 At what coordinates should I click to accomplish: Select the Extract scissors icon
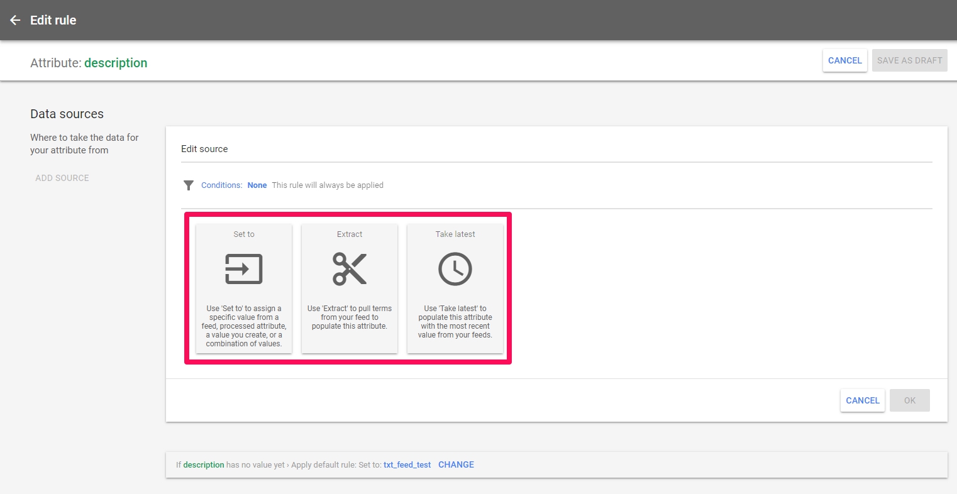pos(350,269)
